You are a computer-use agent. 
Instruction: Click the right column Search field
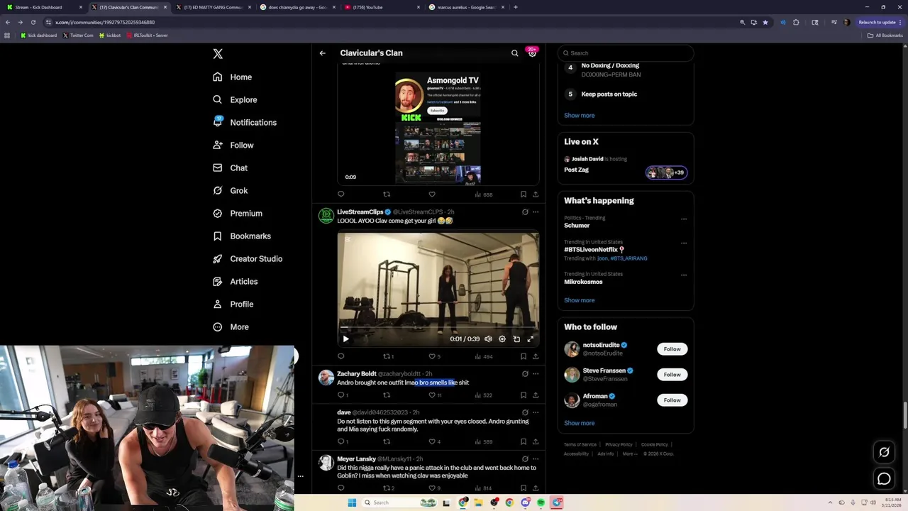pyautogui.click(x=625, y=53)
